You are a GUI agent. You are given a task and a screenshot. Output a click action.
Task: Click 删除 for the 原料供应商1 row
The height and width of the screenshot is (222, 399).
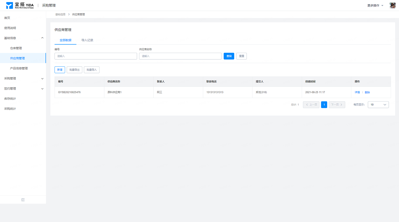[367, 92]
